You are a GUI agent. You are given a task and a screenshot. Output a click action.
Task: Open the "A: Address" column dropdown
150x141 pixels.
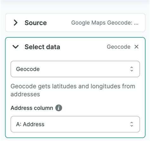(x=75, y=124)
